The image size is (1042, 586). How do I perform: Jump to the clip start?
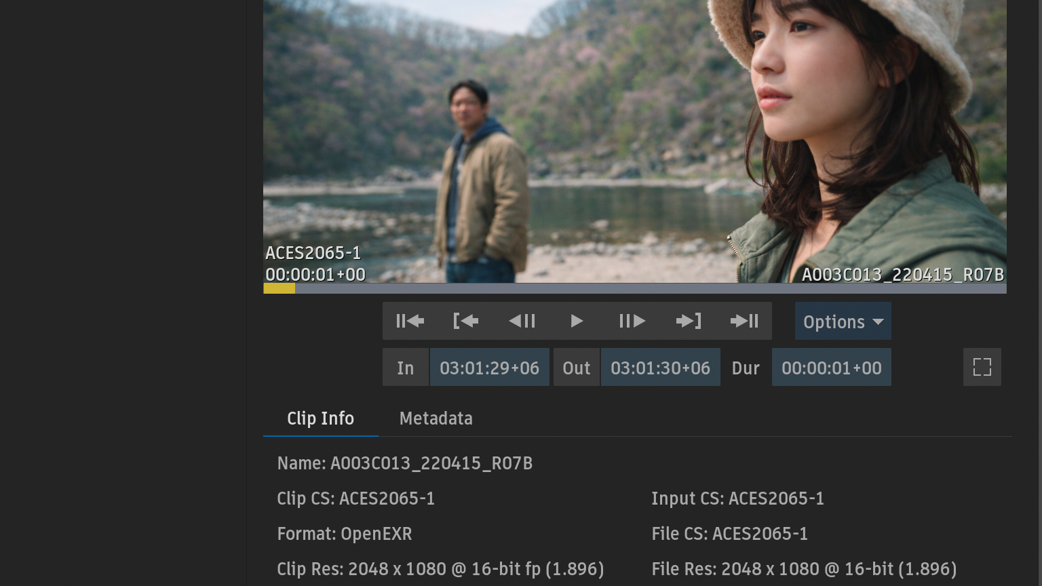(x=410, y=321)
